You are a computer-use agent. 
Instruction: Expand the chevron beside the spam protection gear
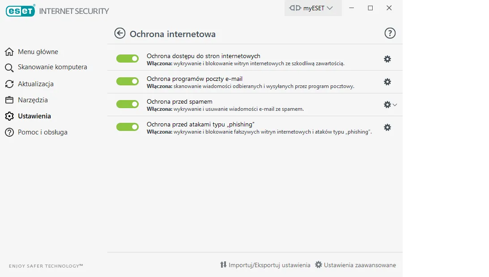click(x=395, y=105)
